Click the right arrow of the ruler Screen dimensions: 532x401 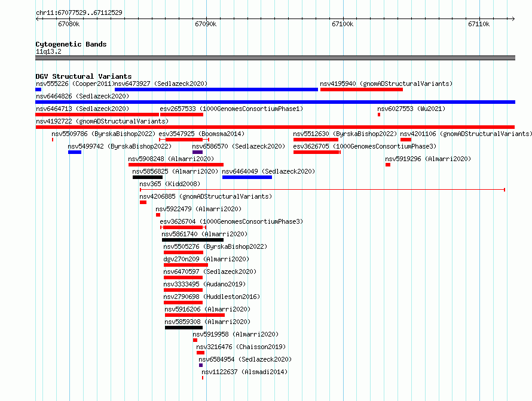point(513,18)
